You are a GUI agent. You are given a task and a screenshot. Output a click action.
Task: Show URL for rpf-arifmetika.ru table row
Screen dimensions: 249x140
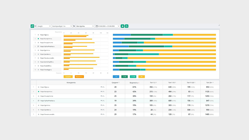coord(103,101)
